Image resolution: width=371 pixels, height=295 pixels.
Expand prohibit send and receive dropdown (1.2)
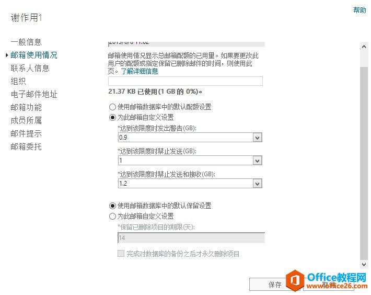click(257, 184)
